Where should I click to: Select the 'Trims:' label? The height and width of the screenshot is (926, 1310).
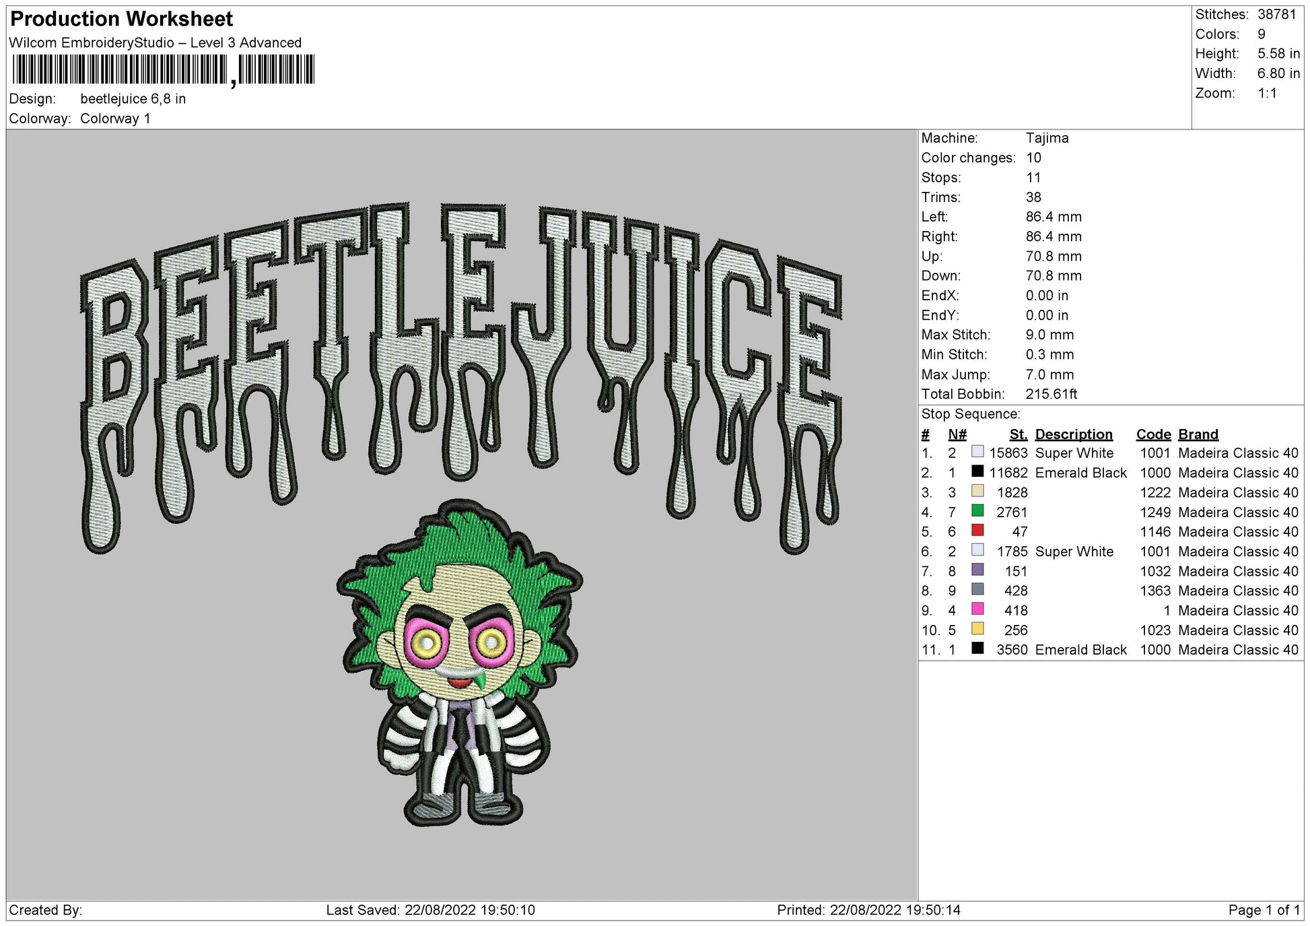point(942,197)
